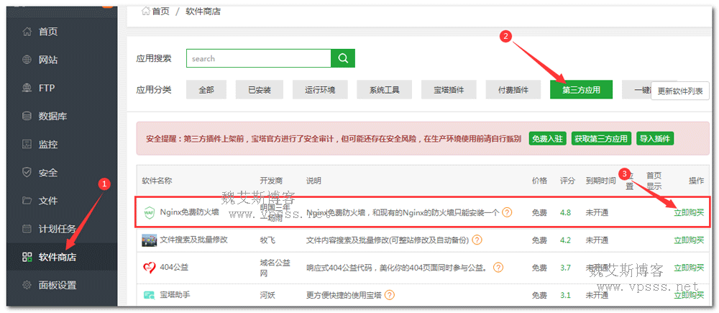
Task: Click developer name 牧飞
Action: [x=267, y=240]
